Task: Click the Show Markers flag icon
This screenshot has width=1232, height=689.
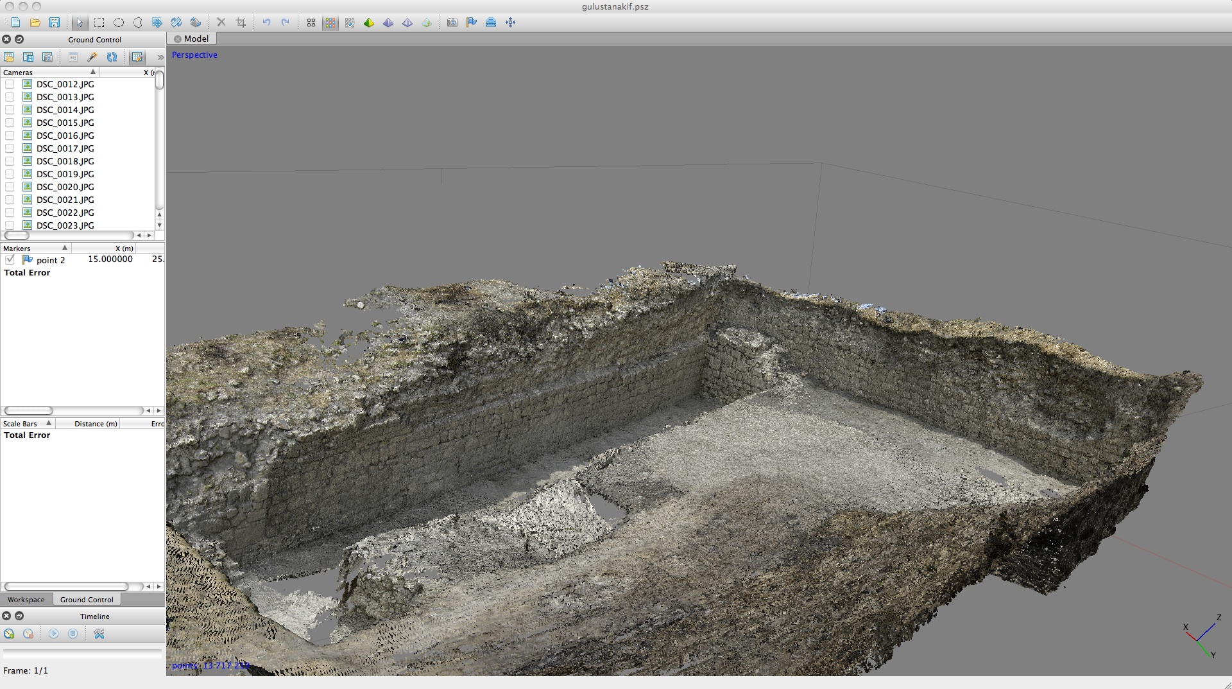Action: (x=472, y=22)
